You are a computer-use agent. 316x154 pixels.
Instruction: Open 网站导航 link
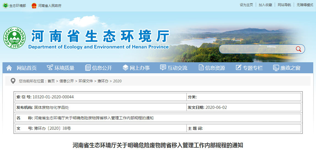(x=284, y=5)
